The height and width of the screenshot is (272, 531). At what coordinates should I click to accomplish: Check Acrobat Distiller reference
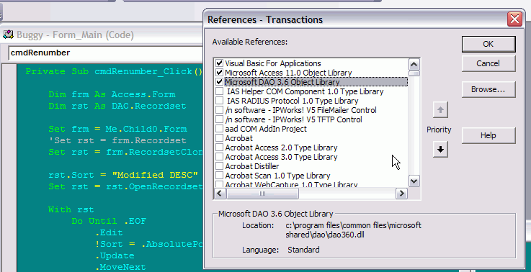220,166
